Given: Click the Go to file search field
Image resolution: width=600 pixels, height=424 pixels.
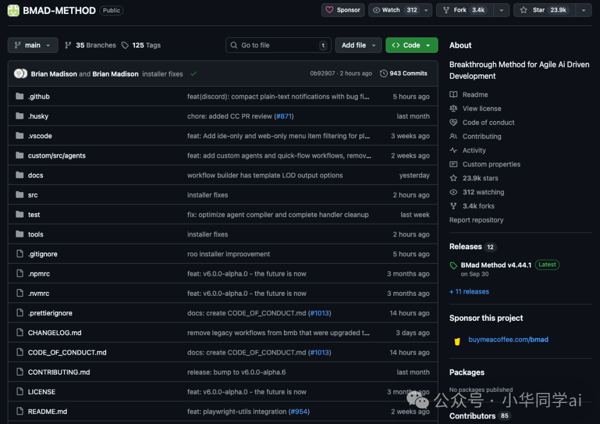Looking at the screenshot, I should pos(278,46).
